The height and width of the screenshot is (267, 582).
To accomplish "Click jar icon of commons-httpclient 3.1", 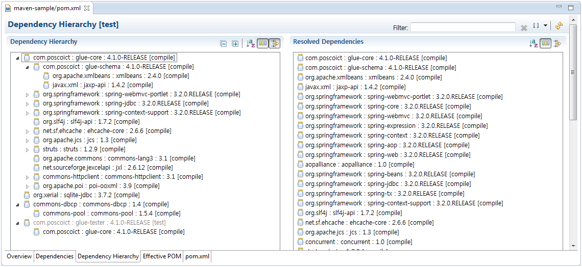I will pos(36,177).
